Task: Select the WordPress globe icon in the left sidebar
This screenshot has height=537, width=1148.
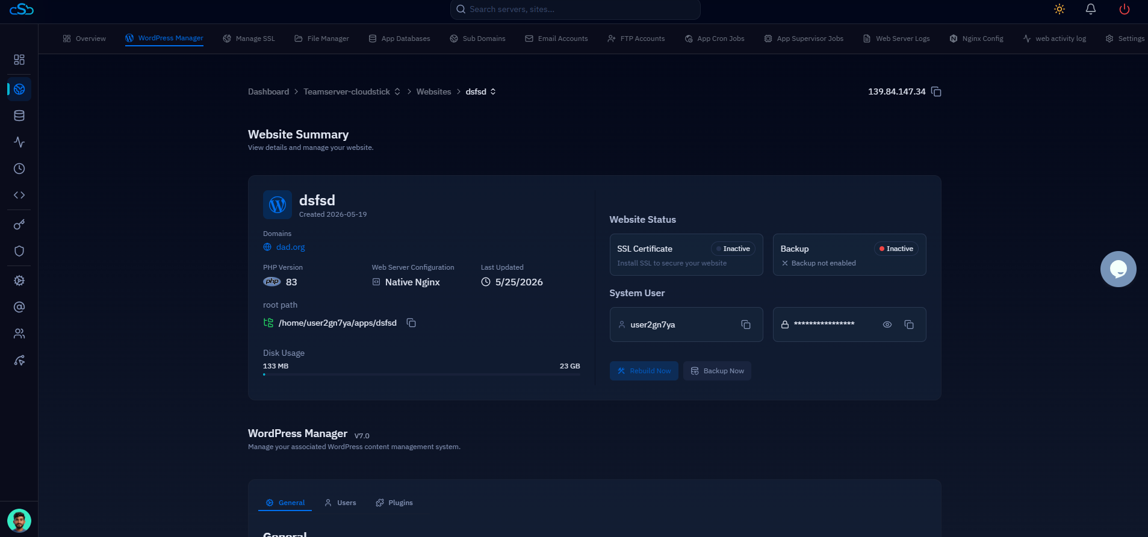Action: coord(19,89)
